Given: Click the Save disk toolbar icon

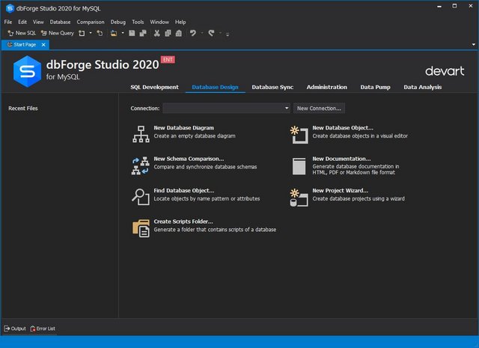Looking at the screenshot, I should click(x=132, y=33).
